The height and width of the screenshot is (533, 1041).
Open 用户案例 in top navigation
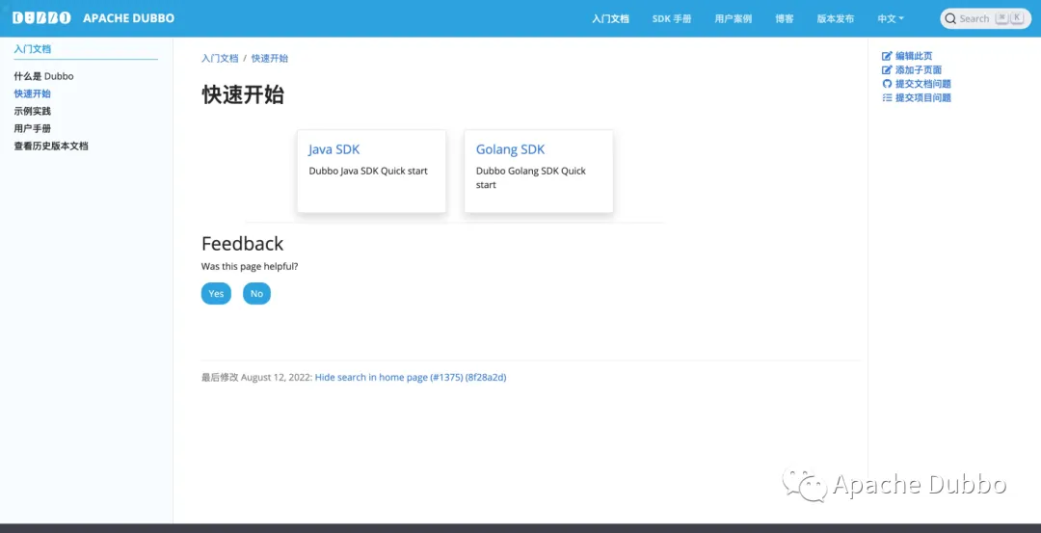[x=733, y=18]
